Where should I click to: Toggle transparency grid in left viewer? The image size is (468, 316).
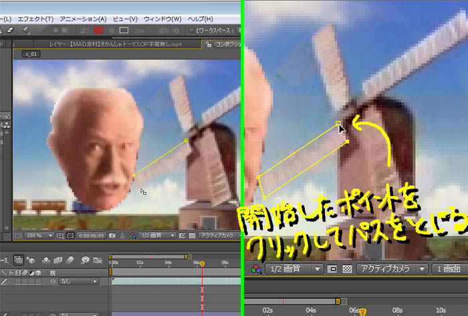(x=192, y=235)
